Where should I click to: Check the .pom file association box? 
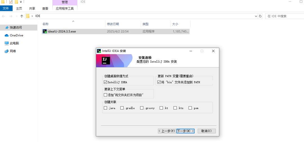click(190, 108)
